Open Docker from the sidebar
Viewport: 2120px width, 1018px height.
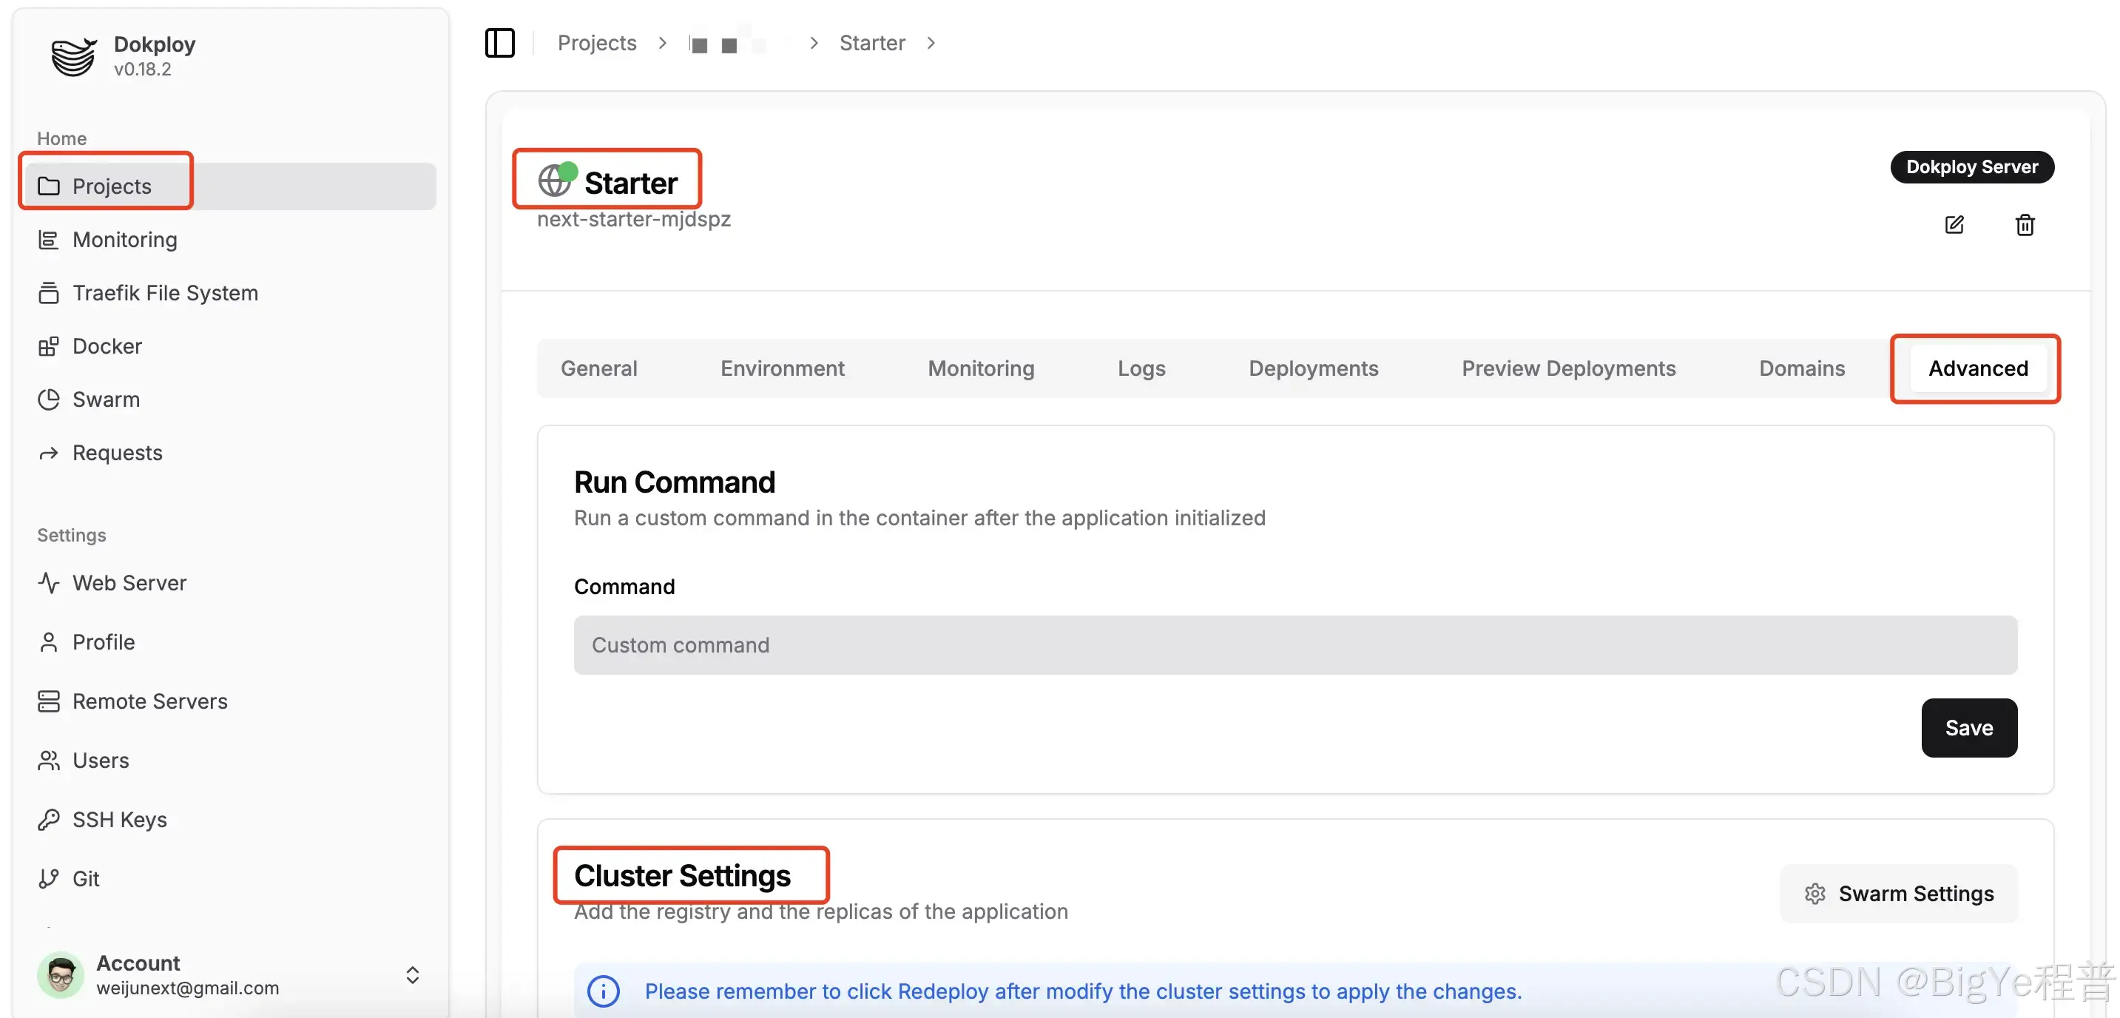[107, 346]
